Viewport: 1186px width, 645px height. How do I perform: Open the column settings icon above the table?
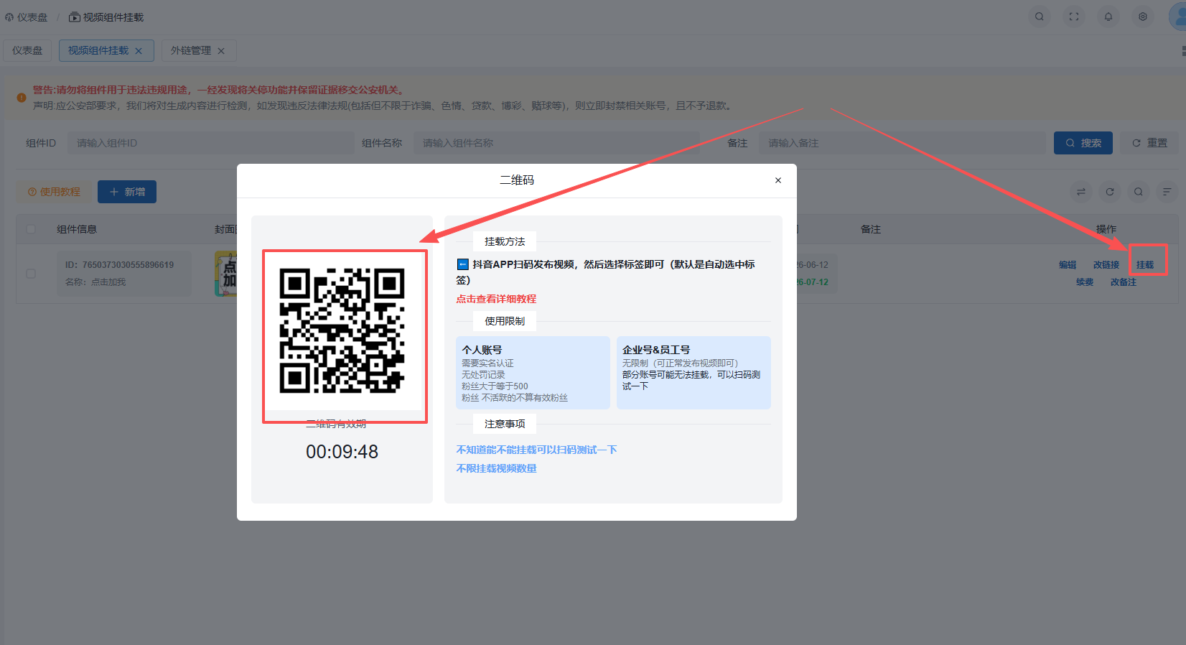(1167, 192)
